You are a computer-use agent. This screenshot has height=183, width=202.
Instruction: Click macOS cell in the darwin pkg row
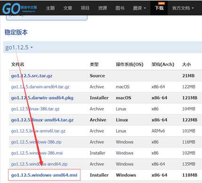[x=123, y=98]
